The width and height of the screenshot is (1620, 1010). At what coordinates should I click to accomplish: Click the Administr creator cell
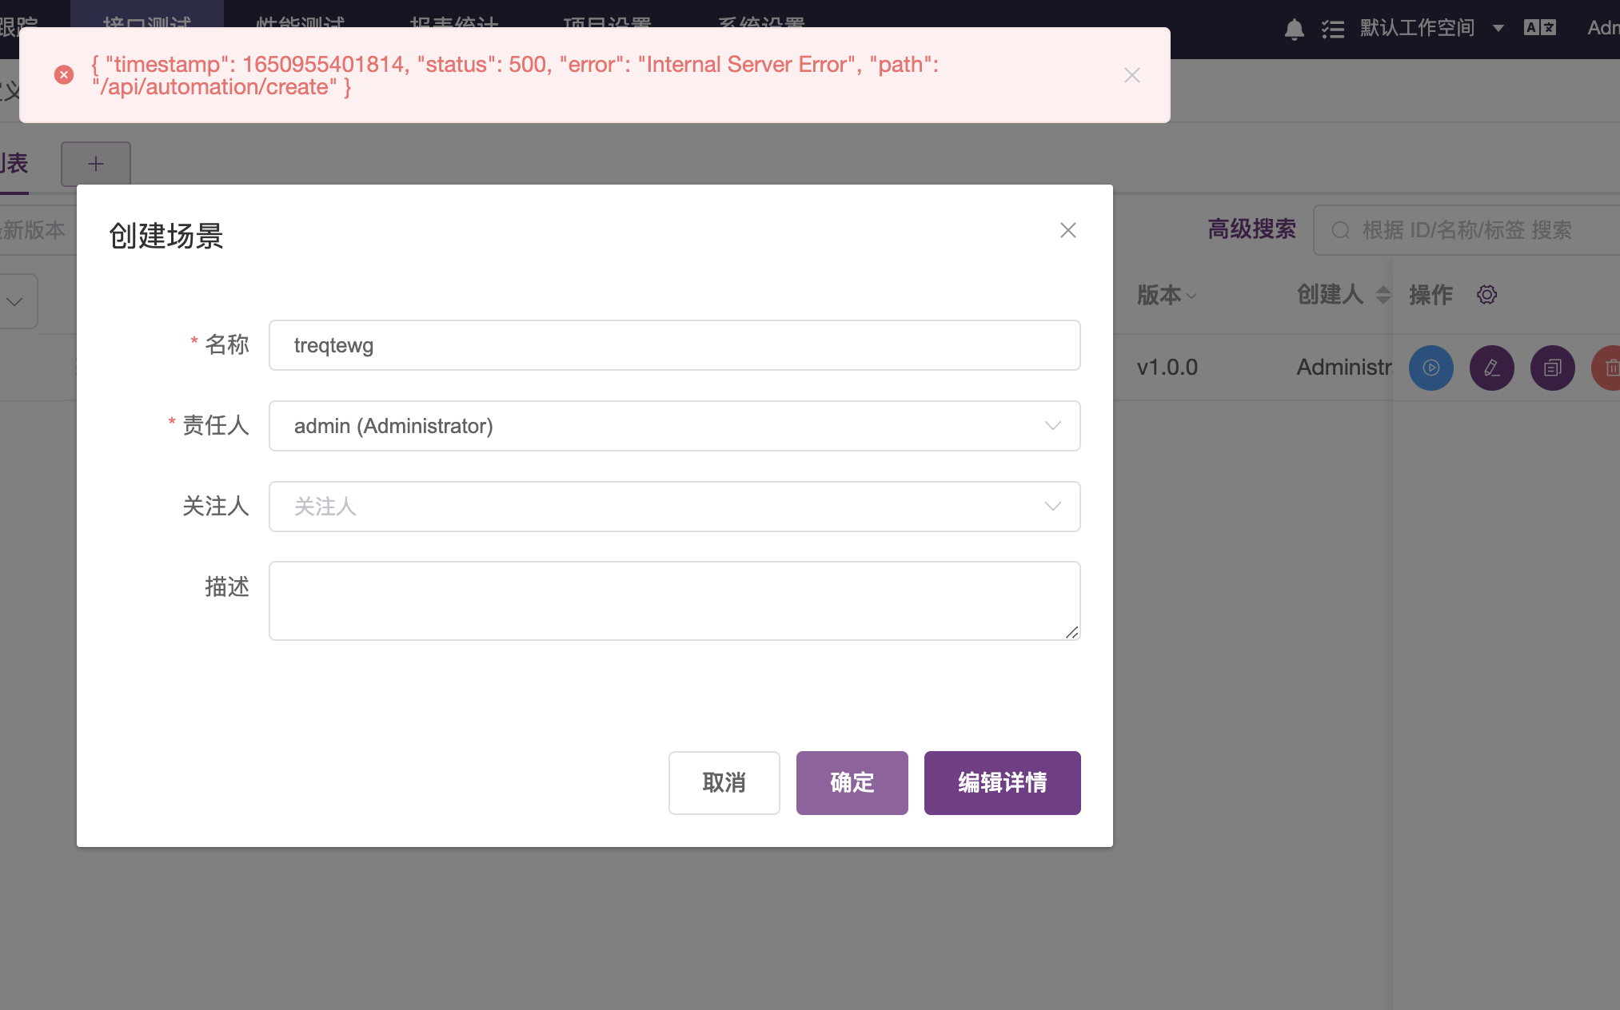coord(1343,368)
